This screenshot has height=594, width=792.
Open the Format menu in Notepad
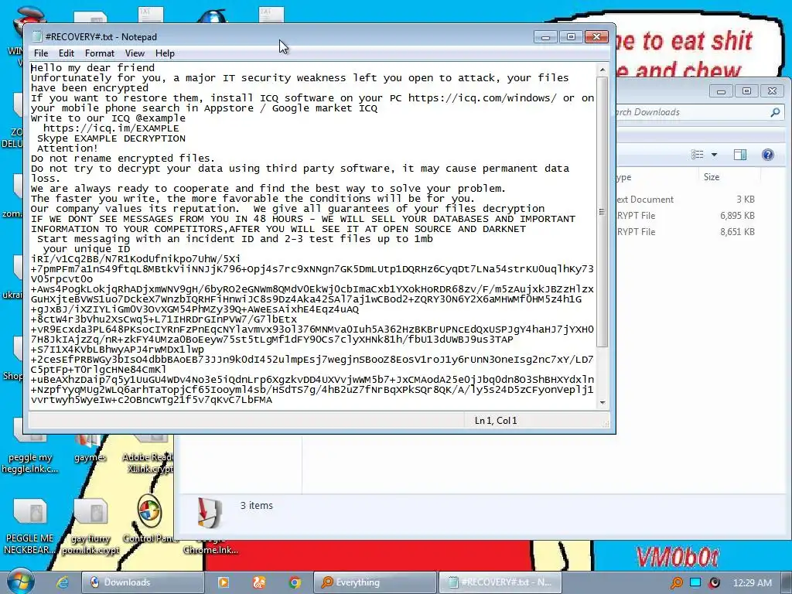click(100, 53)
